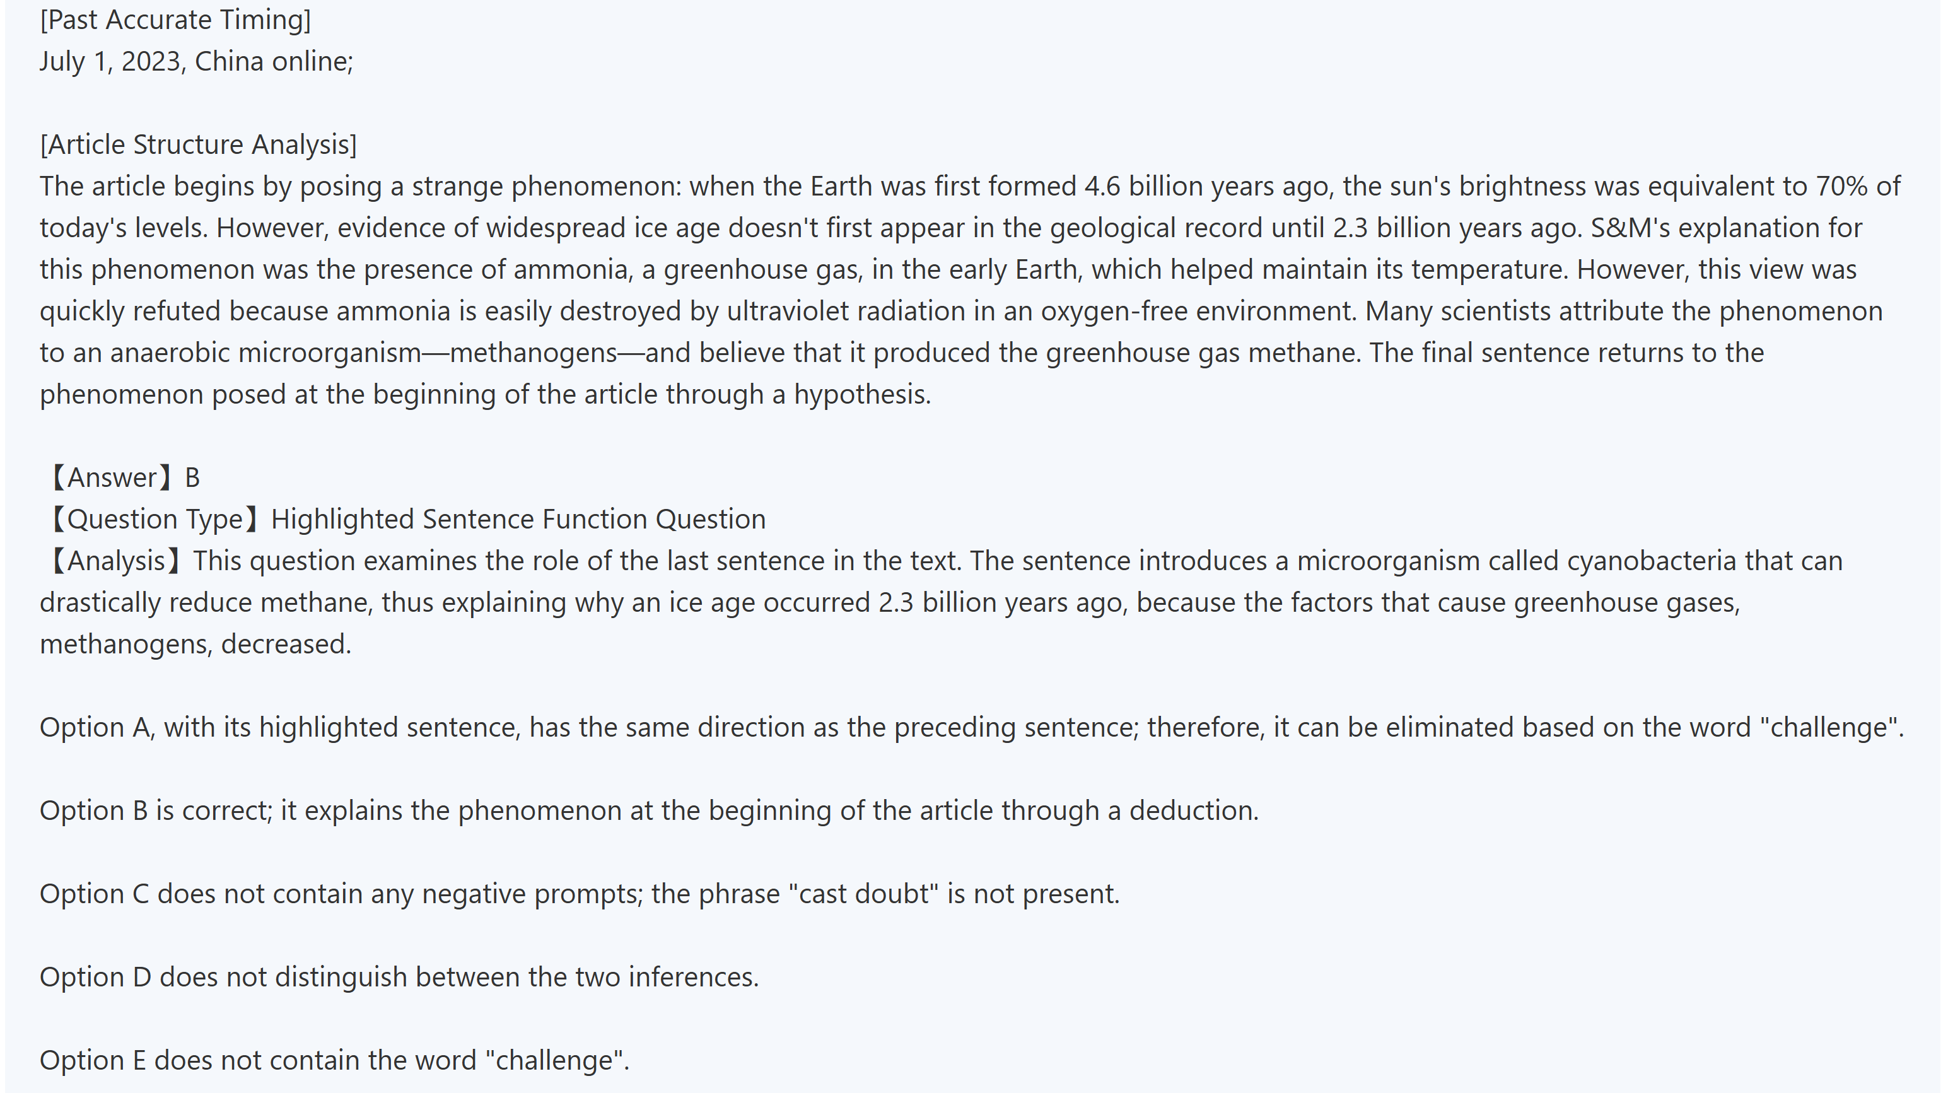Viewport: 1948px width, 1093px height.
Task: Click the "【Analysis】" label
Action: (115, 561)
